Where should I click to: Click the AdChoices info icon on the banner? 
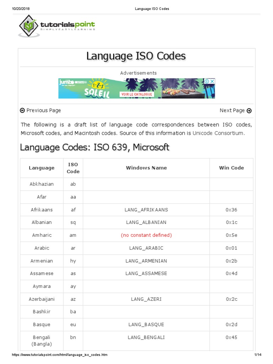point(206,81)
